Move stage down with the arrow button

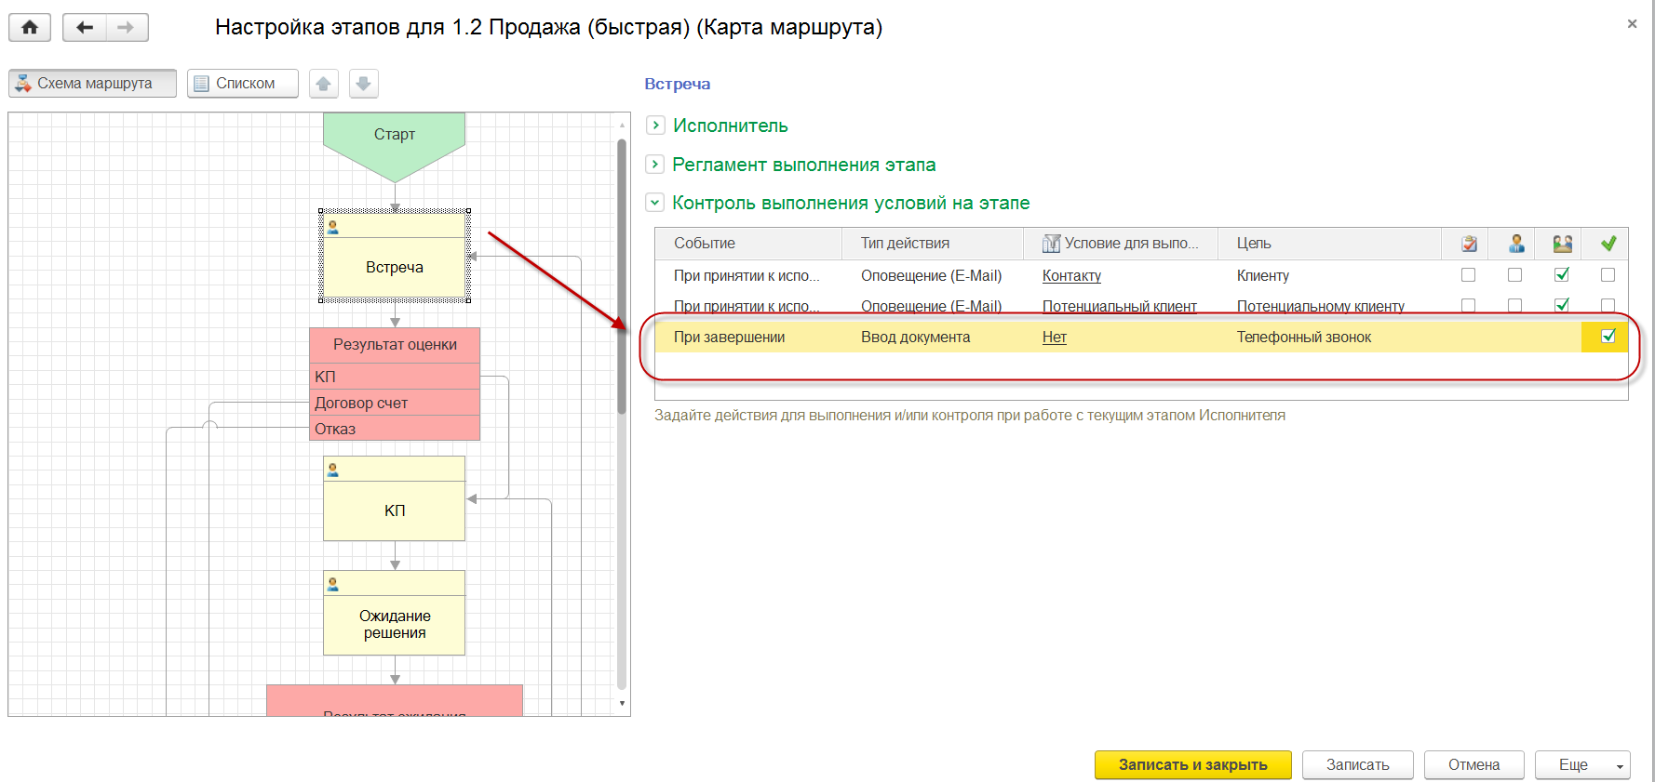364,84
